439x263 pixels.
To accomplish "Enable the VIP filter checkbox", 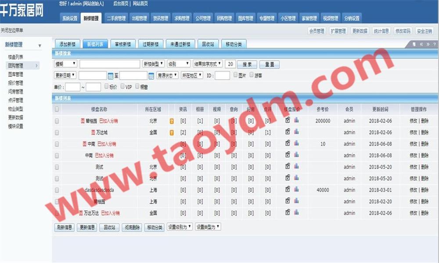I will [x=122, y=86].
